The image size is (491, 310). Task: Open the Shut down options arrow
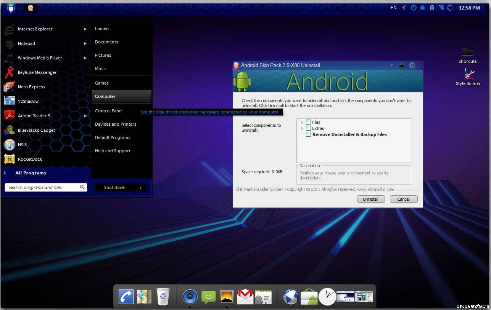(141, 187)
